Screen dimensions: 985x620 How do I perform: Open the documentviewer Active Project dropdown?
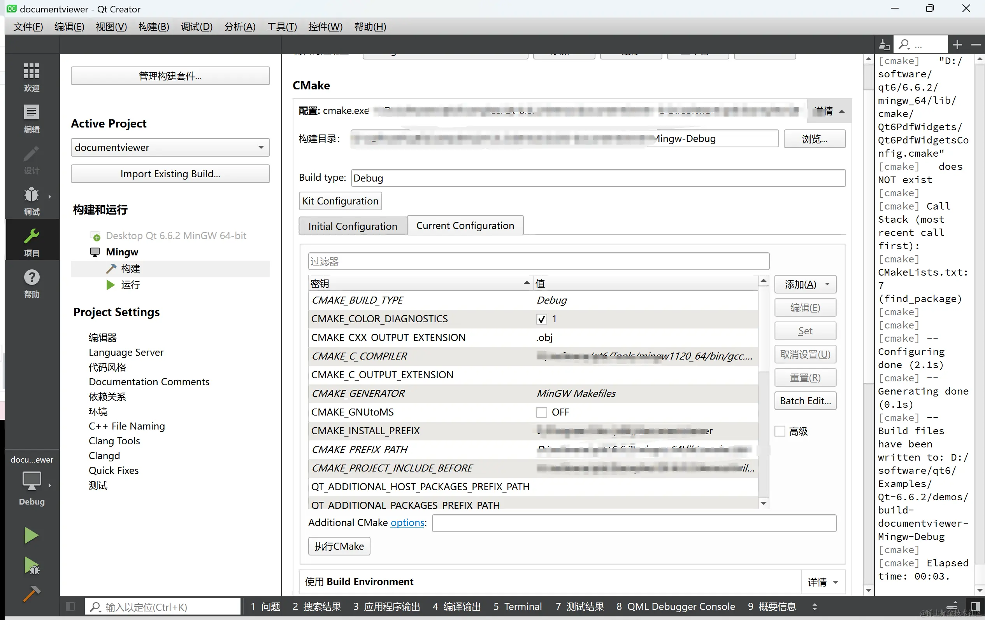click(x=170, y=148)
